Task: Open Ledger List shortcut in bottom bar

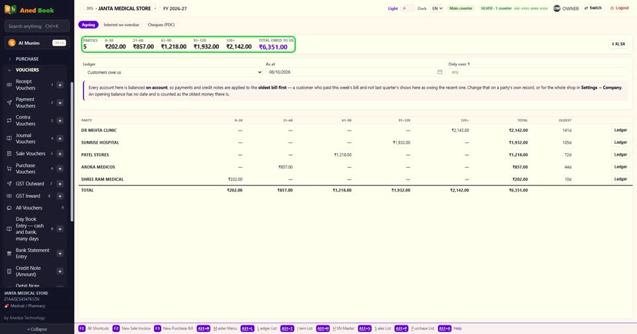Action: (259, 328)
